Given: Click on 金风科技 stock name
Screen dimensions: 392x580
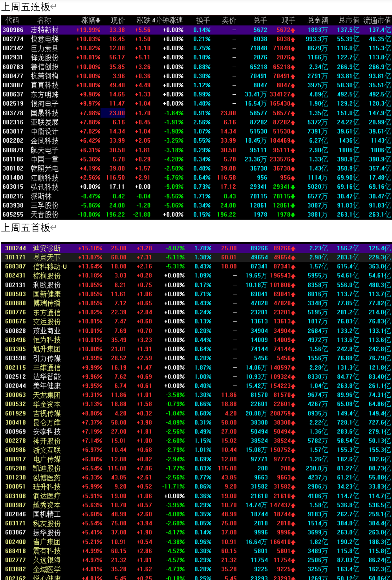Looking at the screenshot, I should click(45, 141).
